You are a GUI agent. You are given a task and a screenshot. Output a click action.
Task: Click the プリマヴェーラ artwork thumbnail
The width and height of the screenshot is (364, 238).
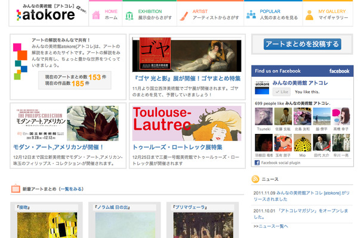tap(203, 225)
